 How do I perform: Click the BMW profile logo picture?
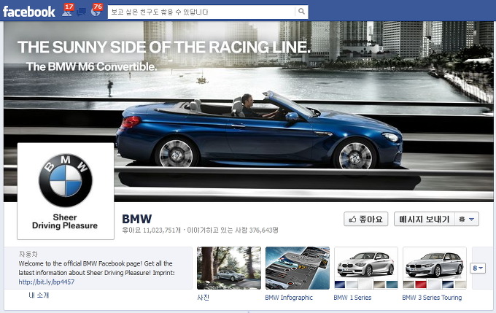66,190
